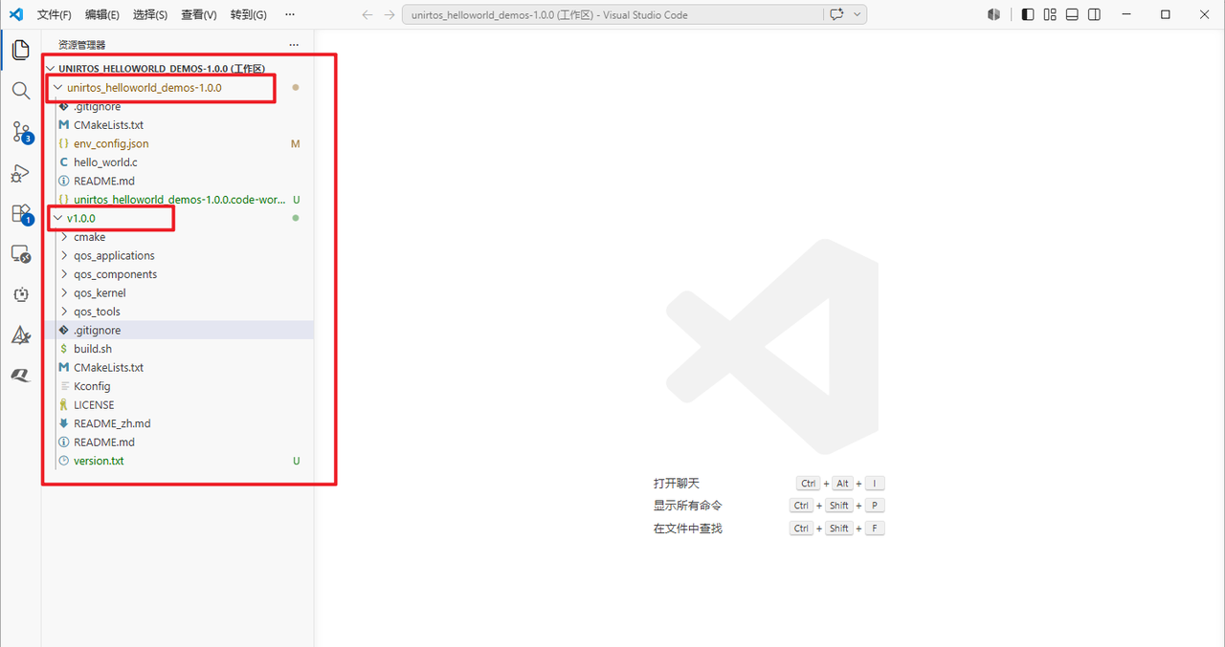The height and width of the screenshot is (647, 1225).
Task: Open hello_world.c file
Action: click(x=105, y=162)
